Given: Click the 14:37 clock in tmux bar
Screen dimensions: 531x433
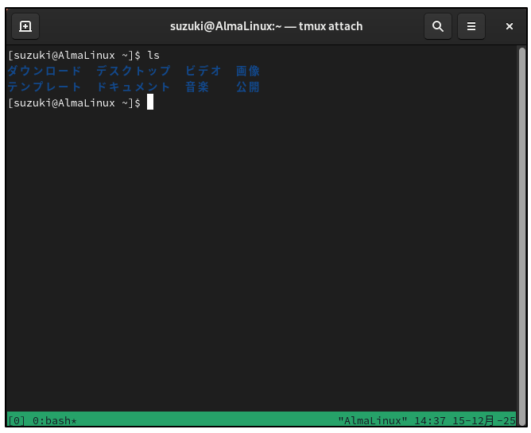Looking at the screenshot, I should [x=430, y=420].
